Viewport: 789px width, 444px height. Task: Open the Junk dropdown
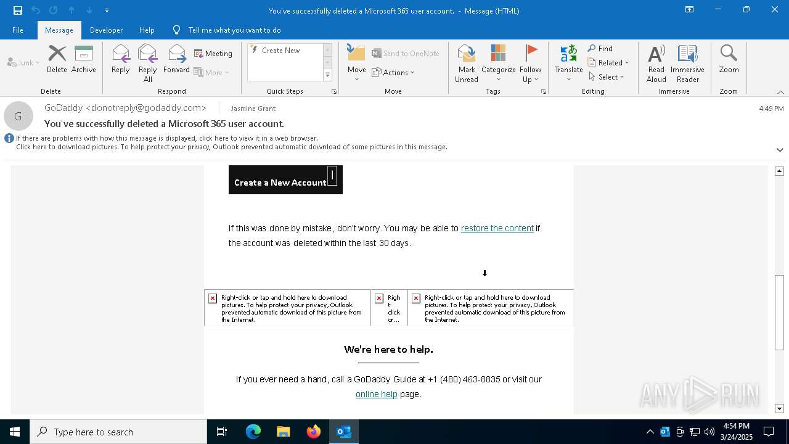[23, 62]
